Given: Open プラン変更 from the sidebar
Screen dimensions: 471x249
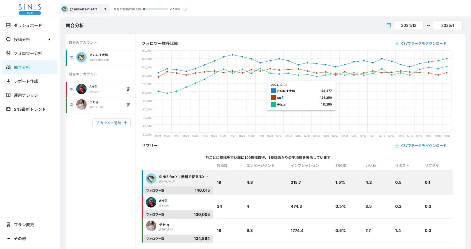Looking at the screenshot, I should [24, 225].
